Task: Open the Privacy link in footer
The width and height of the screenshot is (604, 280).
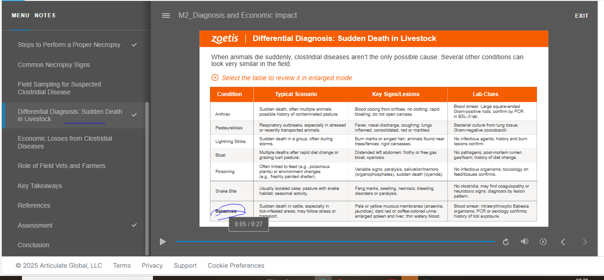Action: click(152, 265)
